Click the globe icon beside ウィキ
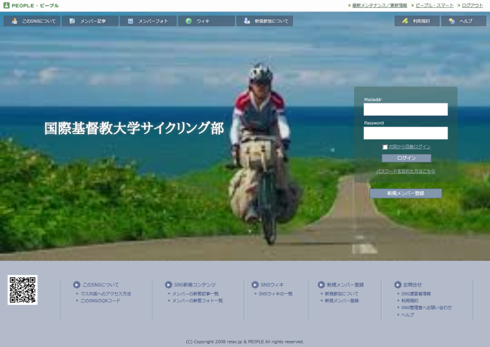Image resolution: width=490 pixels, height=347 pixels. coord(189,21)
